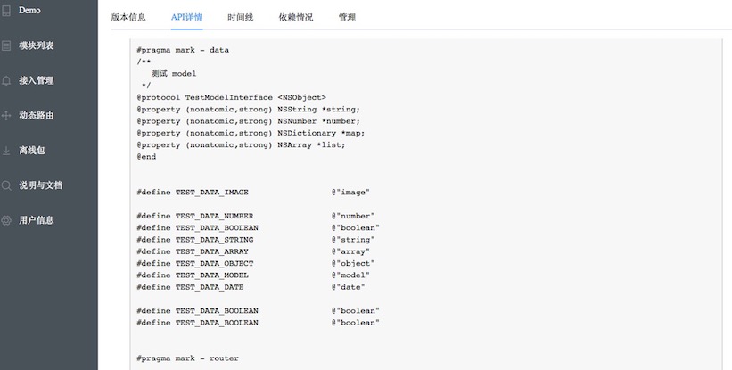The height and width of the screenshot is (370, 732).
Task: Switch to the 版本信息 tab
Action: point(128,17)
